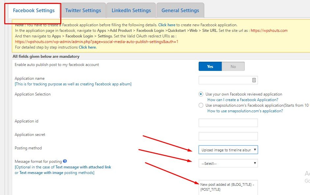This screenshot has height=195, width=310.
Task: Click the contact icon in Application name field
Action: (x=254, y=80)
